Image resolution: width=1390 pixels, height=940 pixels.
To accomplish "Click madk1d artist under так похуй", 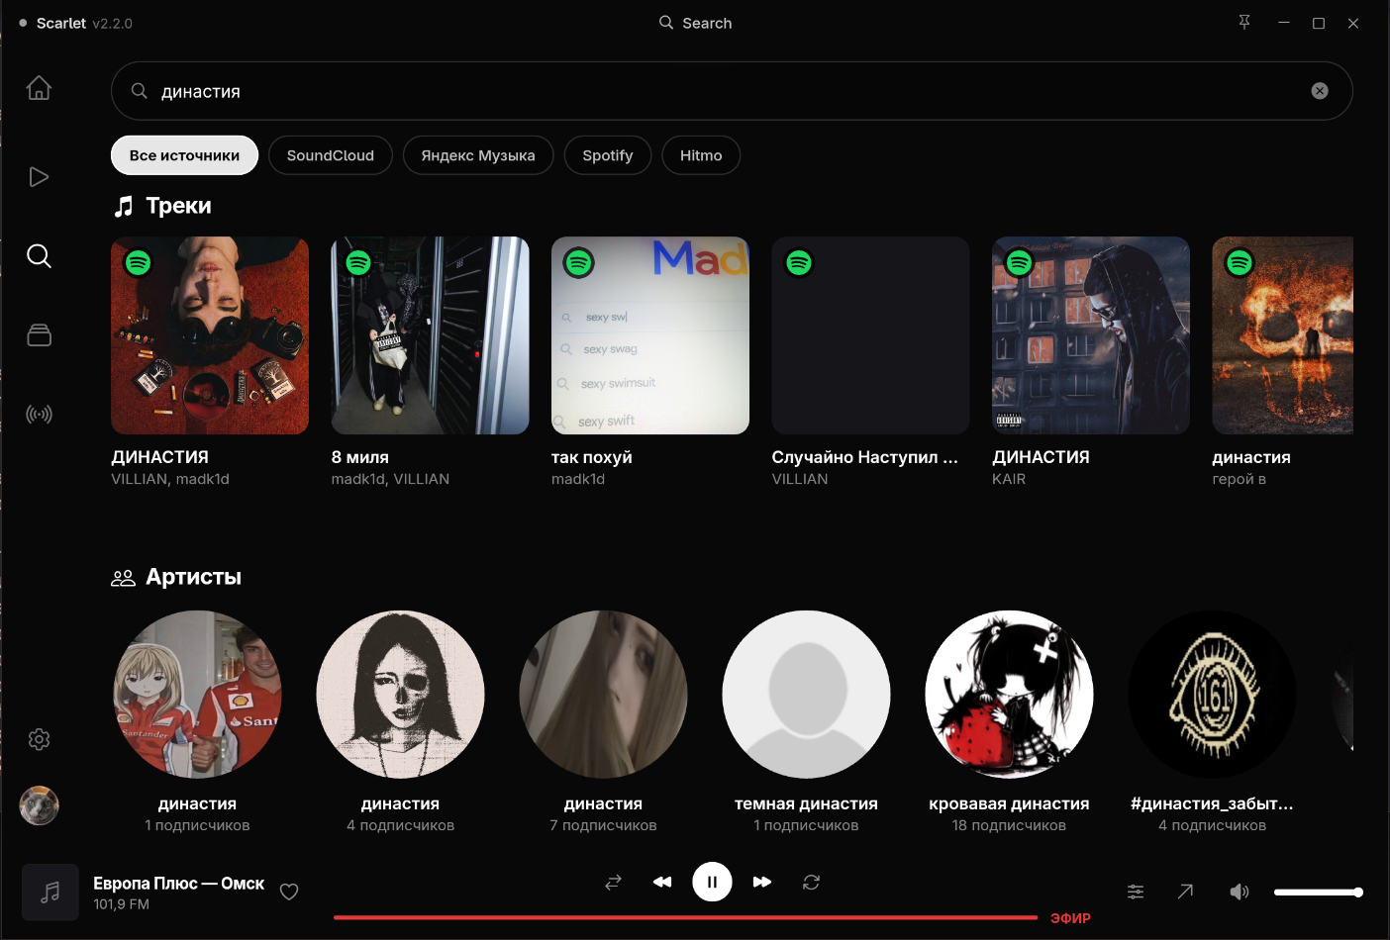I will pos(578,479).
